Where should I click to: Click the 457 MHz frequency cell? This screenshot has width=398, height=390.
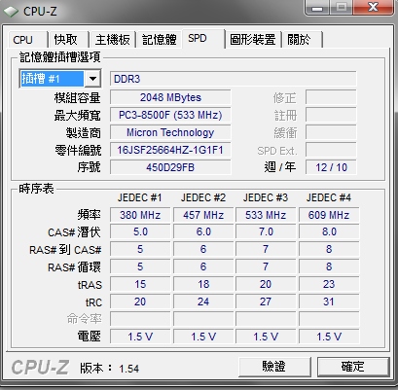point(203,215)
